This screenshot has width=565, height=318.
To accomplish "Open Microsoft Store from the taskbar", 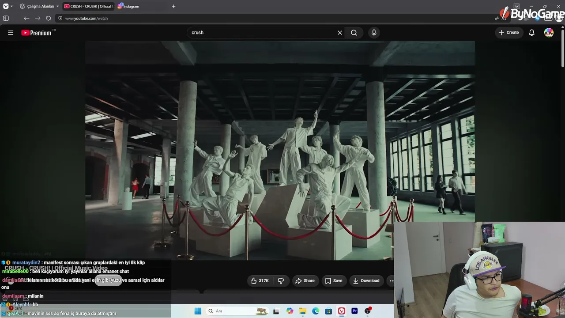I will [328, 311].
